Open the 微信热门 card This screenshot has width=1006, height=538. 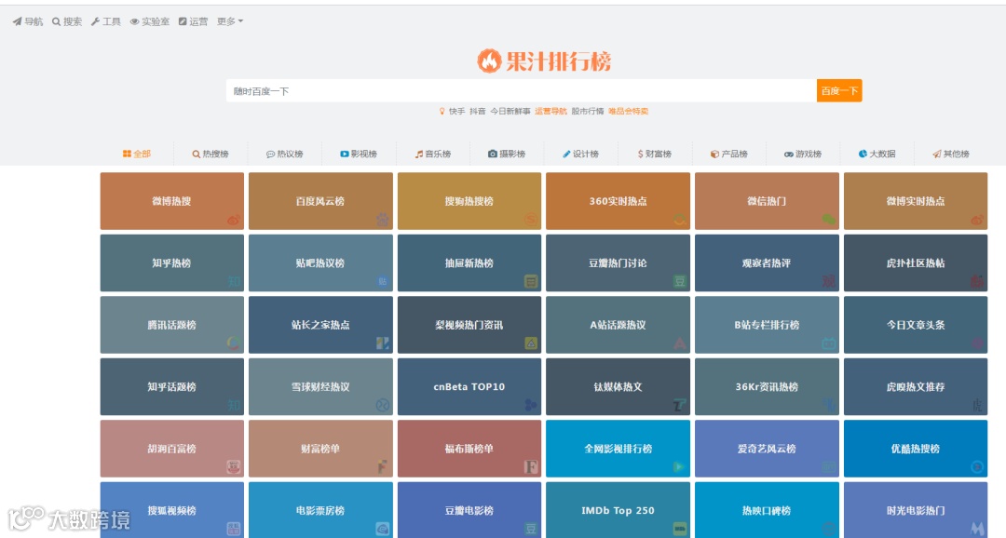click(767, 201)
